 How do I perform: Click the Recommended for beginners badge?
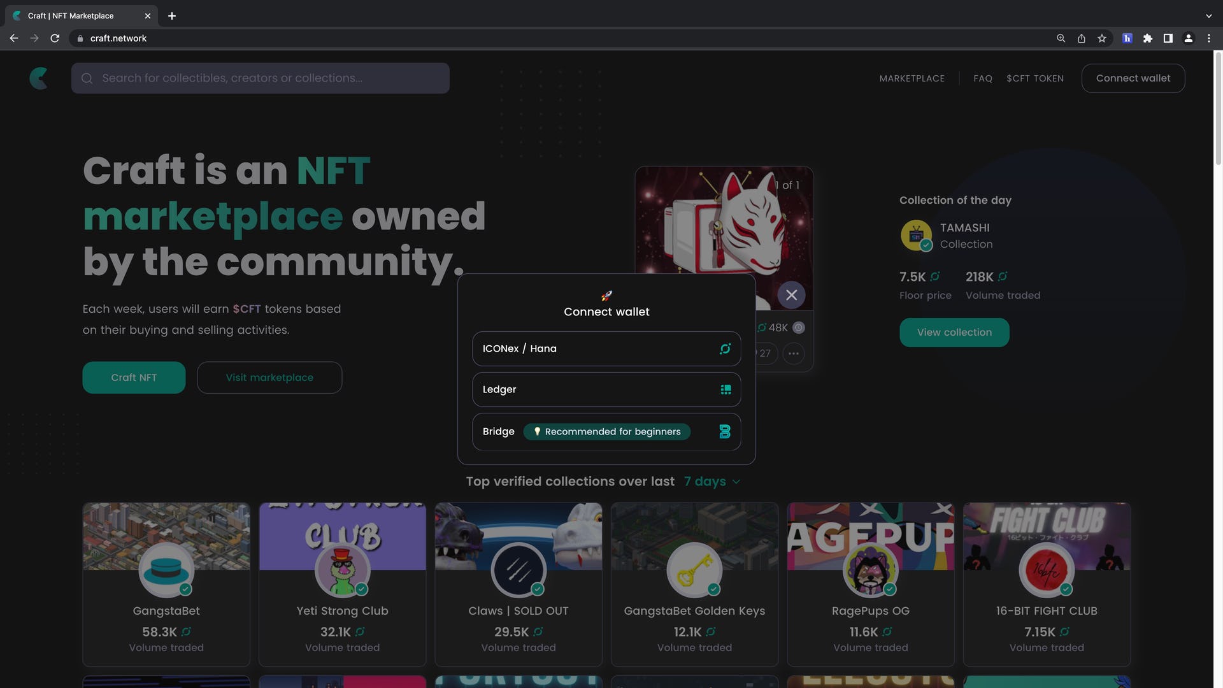pos(606,431)
